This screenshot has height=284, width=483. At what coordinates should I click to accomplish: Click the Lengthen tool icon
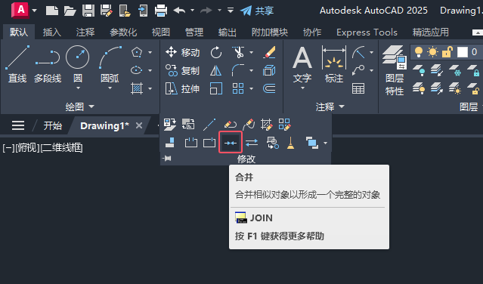[209, 125]
